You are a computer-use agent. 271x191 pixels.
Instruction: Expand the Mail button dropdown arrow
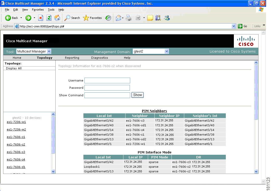[123, 18]
